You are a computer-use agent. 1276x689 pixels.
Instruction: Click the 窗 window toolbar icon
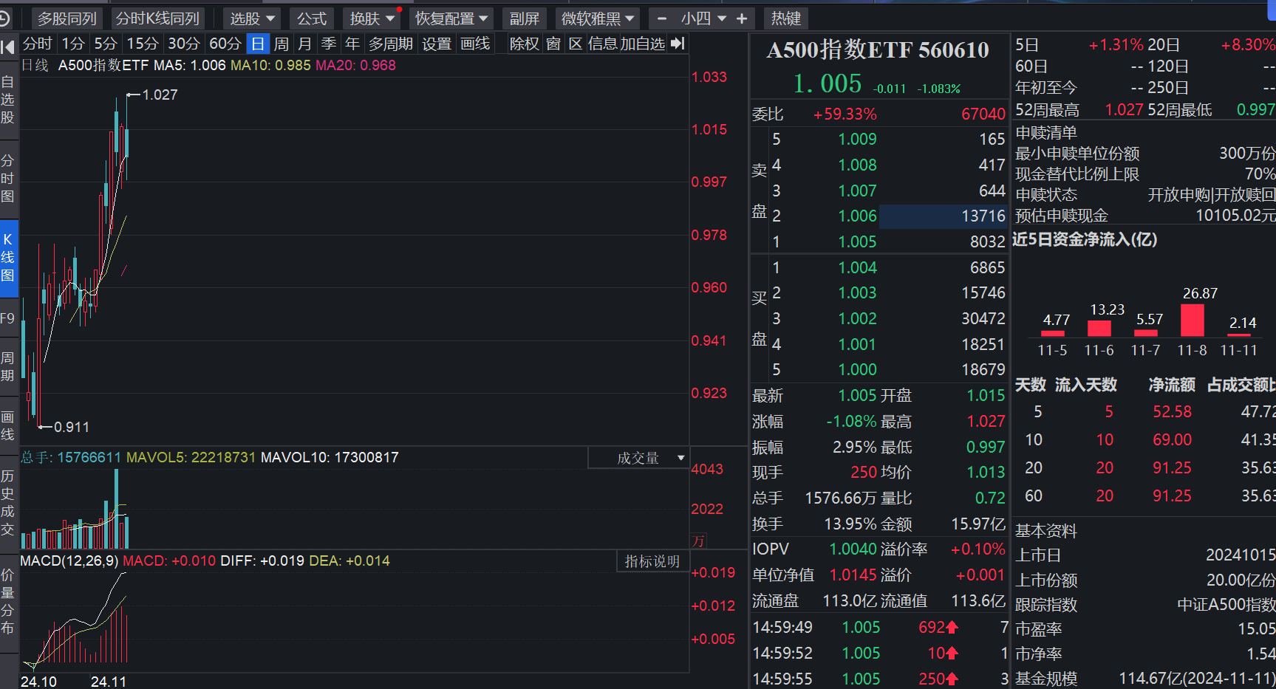553,44
